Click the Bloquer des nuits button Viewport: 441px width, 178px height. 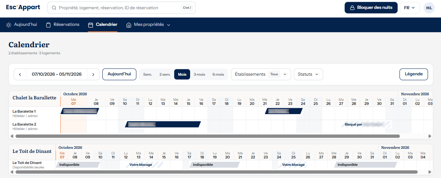(x=371, y=8)
